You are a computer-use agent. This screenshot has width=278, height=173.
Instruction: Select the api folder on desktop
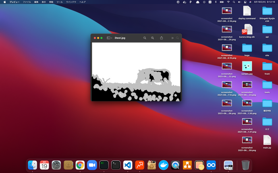click(267, 31)
